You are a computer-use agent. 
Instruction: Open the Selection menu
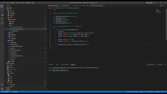coord(12,3)
